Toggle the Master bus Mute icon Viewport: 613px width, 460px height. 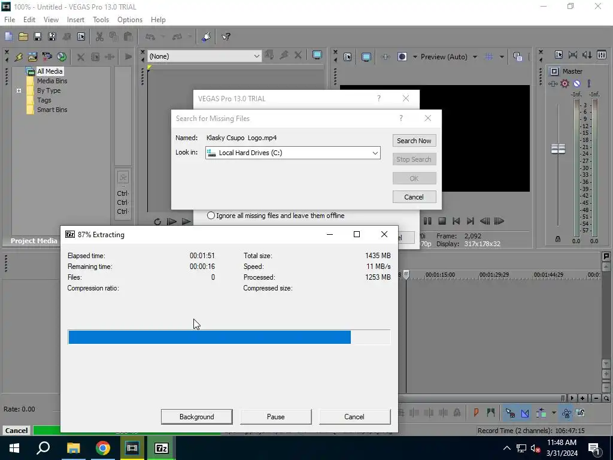point(576,83)
